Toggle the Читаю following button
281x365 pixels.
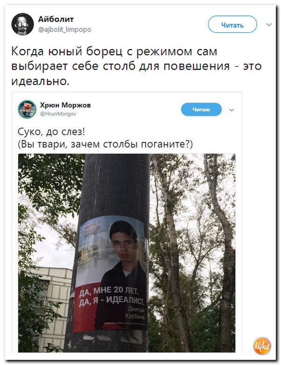(x=202, y=109)
